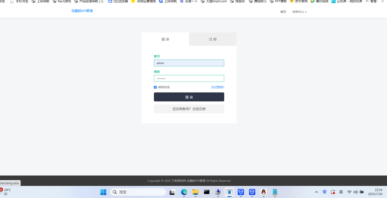Open Task View on the taskbar
Image resolution: width=387 pixels, height=198 pixels.
[173, 192]
